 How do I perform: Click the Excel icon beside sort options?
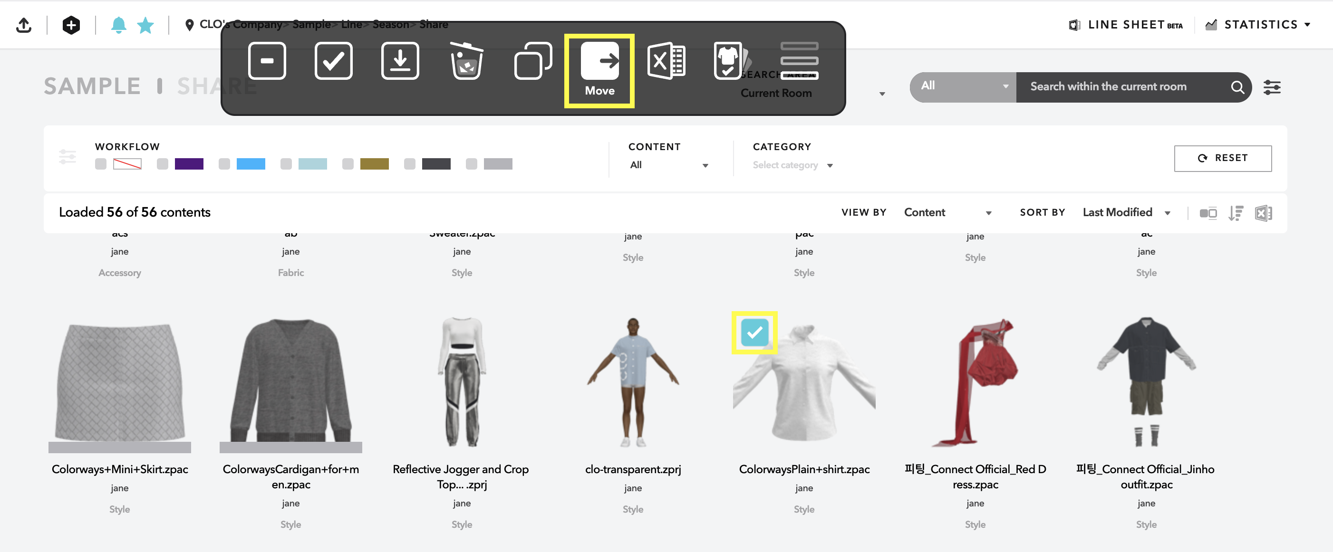[x=1263, y=213]
